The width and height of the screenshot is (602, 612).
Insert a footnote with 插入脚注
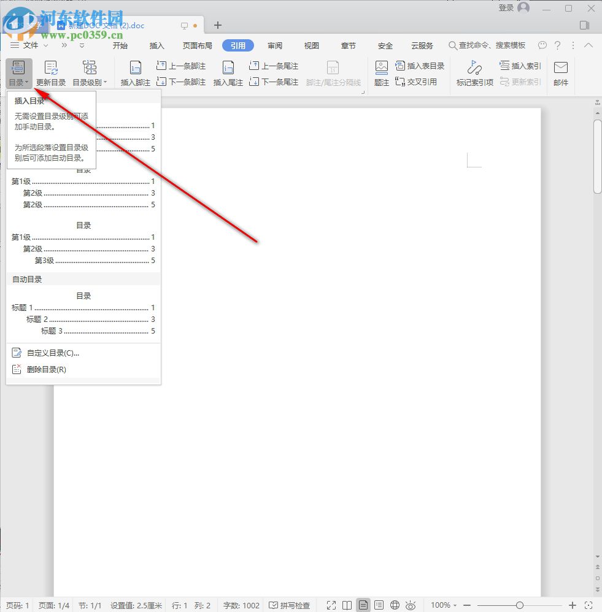135,73
